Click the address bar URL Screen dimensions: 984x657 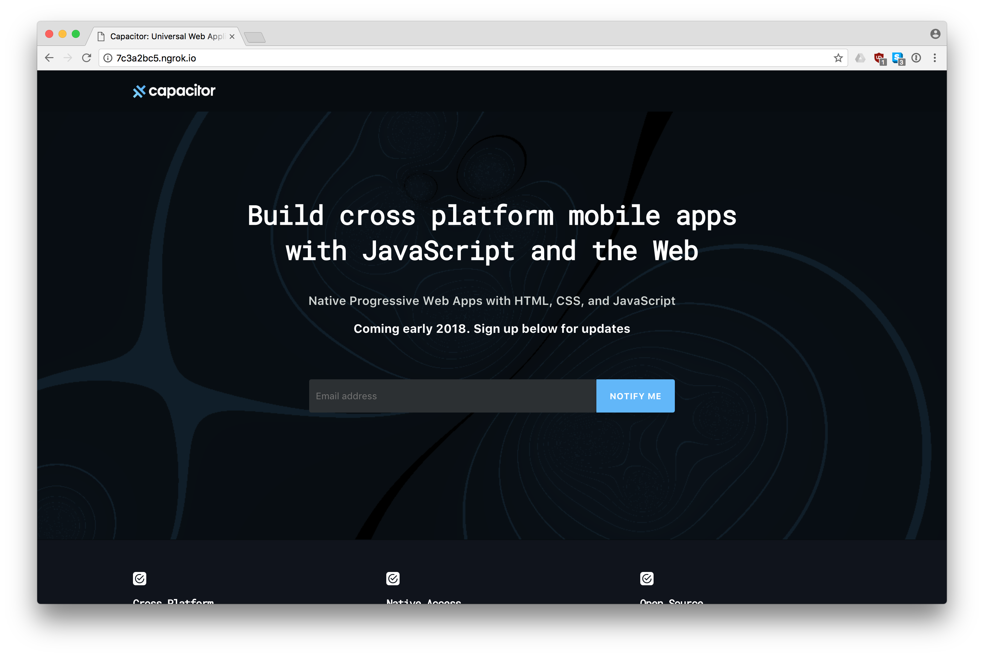click(156, 58)
